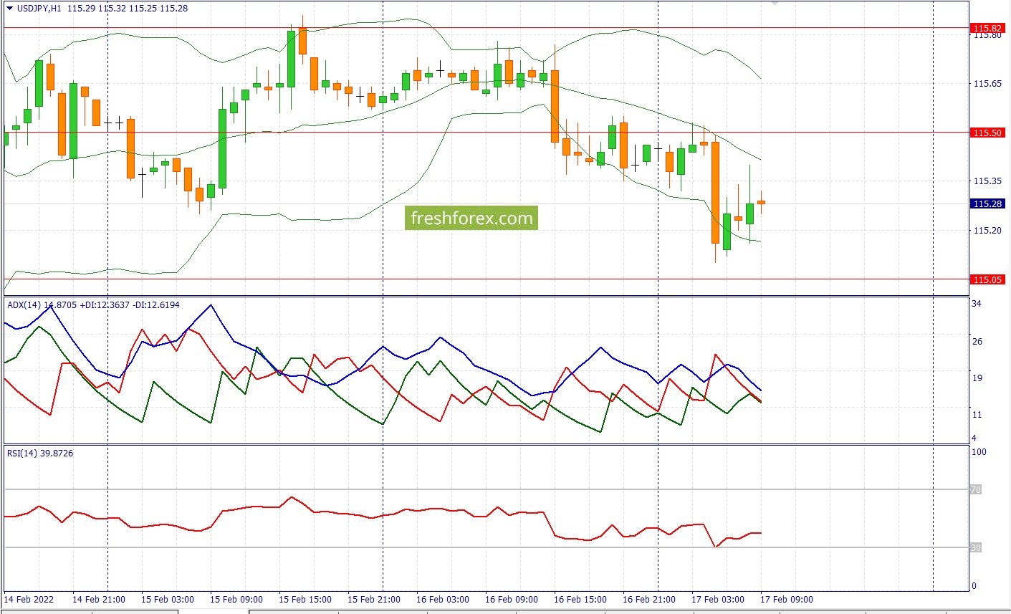Click the 19 value on ADX scale
Viewport: 1011px width, 614px height.
[977, 378]
